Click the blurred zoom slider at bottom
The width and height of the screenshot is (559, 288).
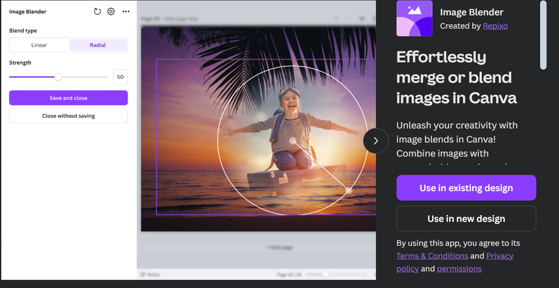336,274
